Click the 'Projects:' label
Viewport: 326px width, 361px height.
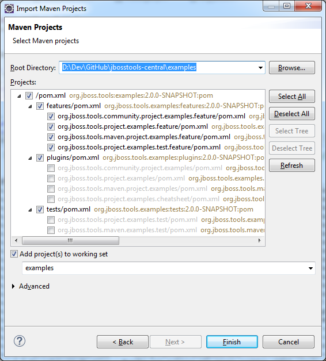(23, 82)
